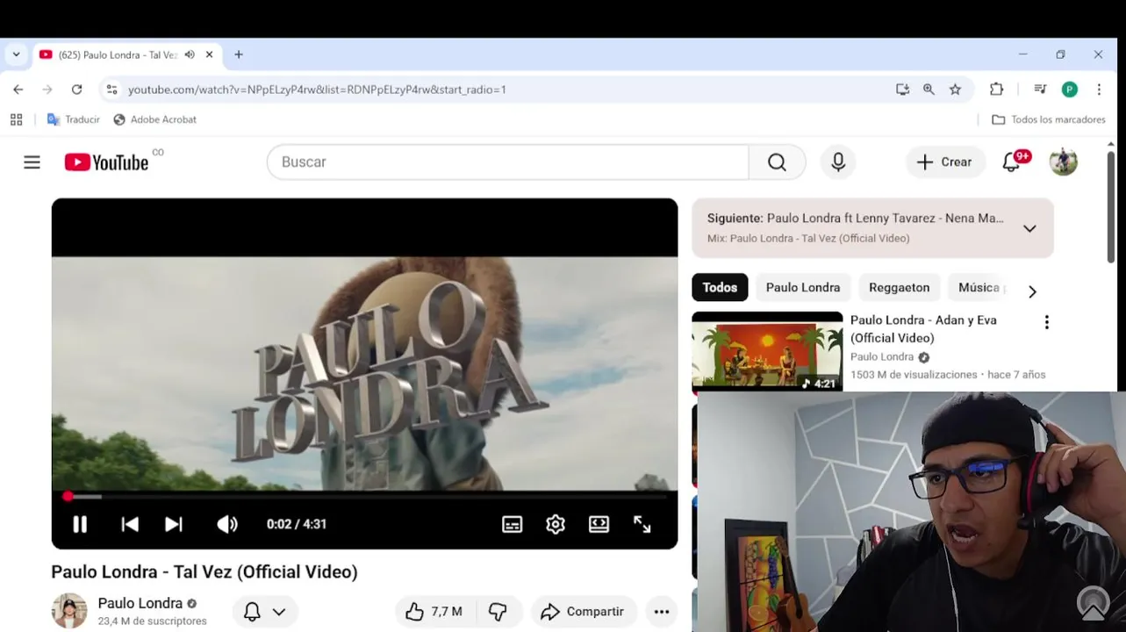Click the search magnifier button
1126x632 pixels.
point(777,162)
